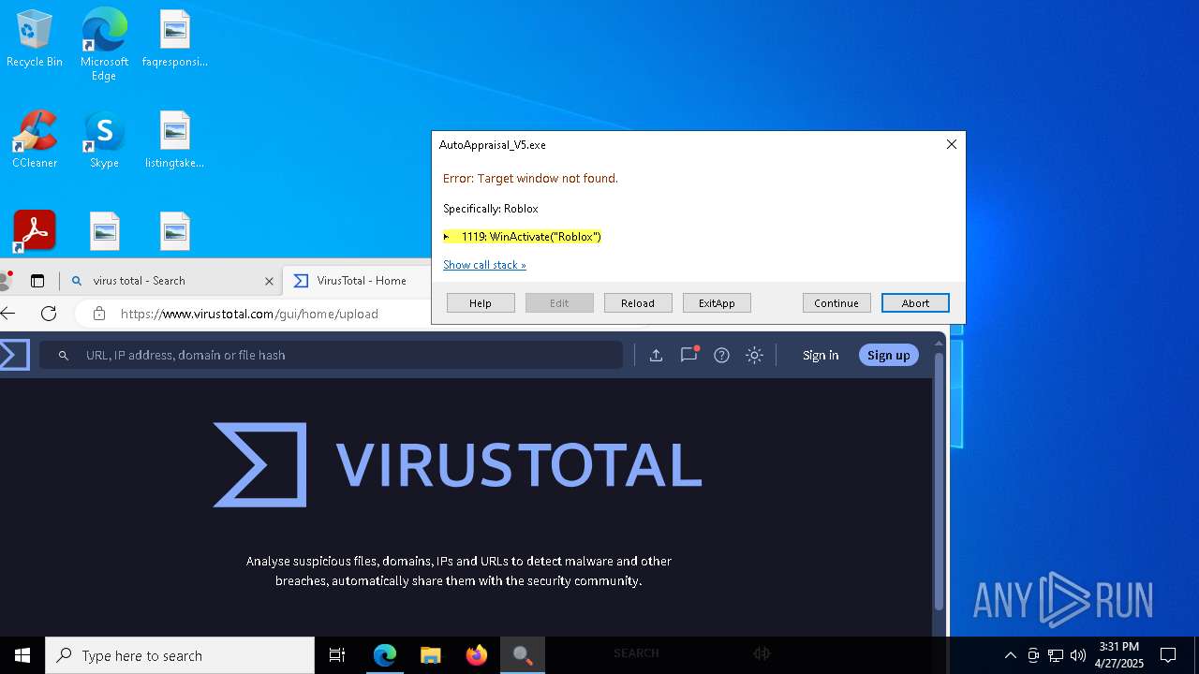Click the VirusTotal page scrollbar

click(x=939, y=482)
